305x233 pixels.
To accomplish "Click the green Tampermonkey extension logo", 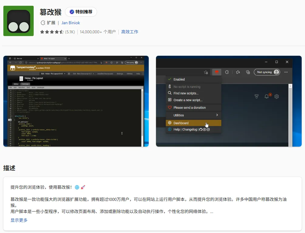I will (19, 21).
